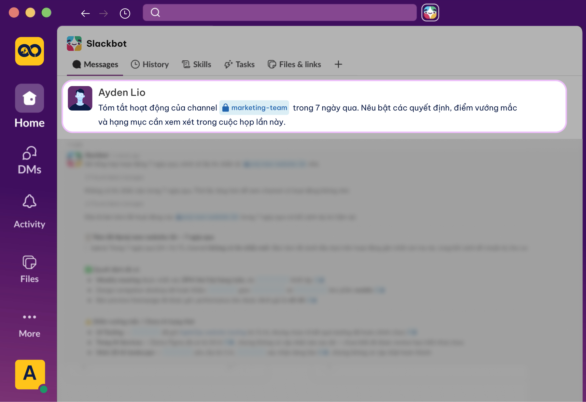The image size is (586, 402).
Task: Open the user profile avatar A
Action: [30, 374]
